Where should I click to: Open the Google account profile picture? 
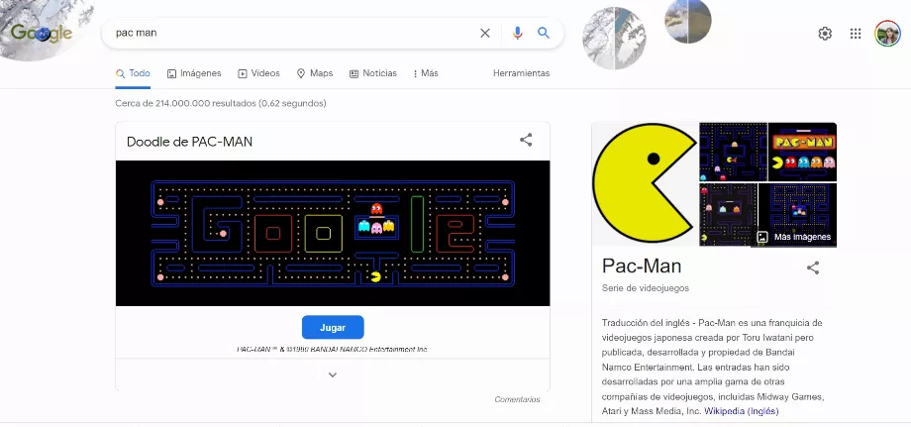click(887, 34)
